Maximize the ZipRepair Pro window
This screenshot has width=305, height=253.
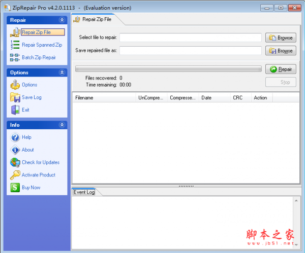[x=281, y=8]
